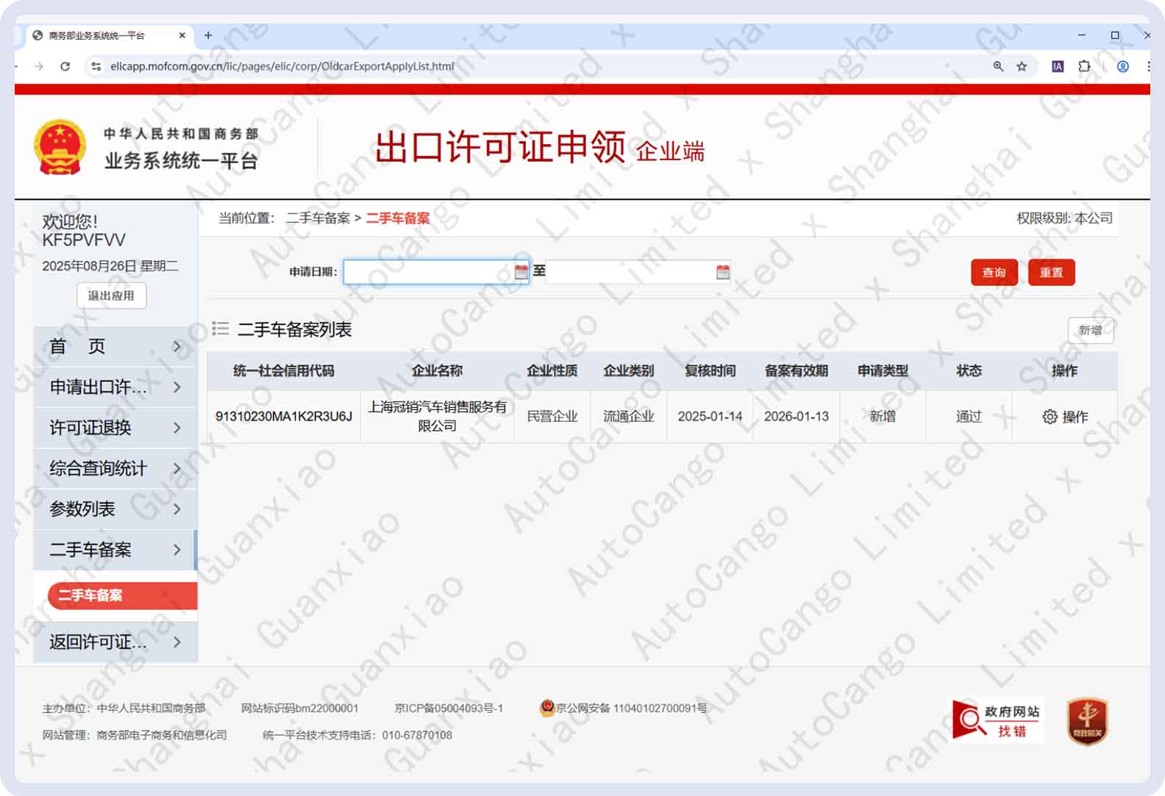Click the browser address bar URL
The width and height of the screenshot is (1165, 796).
282,66
